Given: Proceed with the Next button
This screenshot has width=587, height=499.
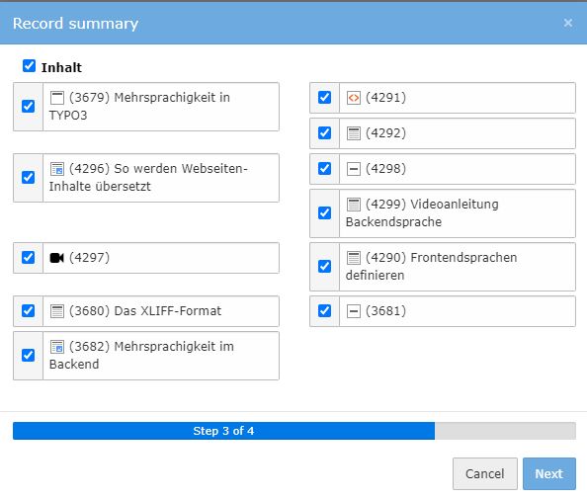Looking at the screenshot, I should click(x=549, y=473).
